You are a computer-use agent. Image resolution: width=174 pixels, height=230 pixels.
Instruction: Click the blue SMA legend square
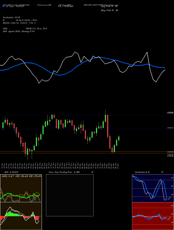point(3,6)
